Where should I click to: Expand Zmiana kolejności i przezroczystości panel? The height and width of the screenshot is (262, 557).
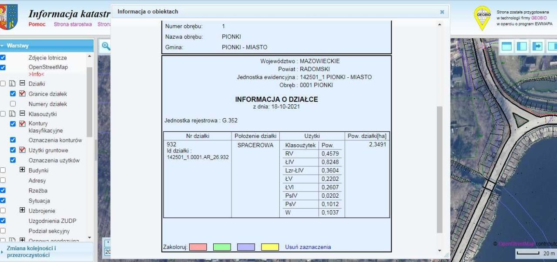click(47, 252)
